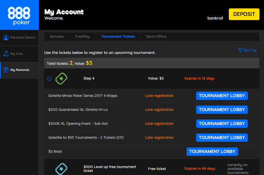
Task: Click the 'Step 4' ticket title
Action: tap(89, 78)
